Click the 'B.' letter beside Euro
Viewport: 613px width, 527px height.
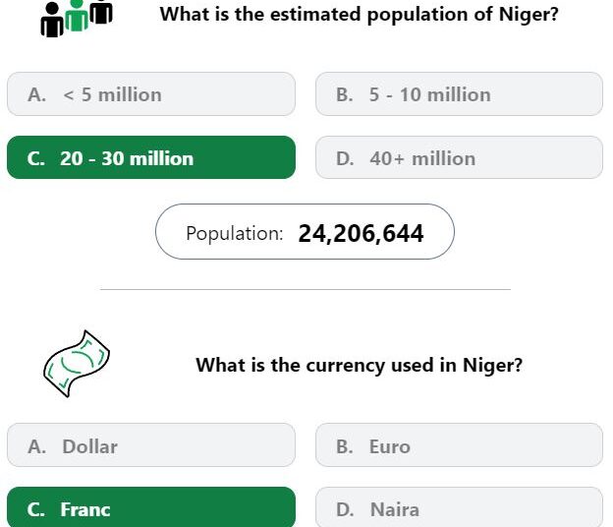point(345,446)
